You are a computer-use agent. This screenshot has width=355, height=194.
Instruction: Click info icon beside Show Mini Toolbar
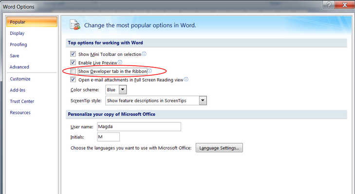click(144, 54)
